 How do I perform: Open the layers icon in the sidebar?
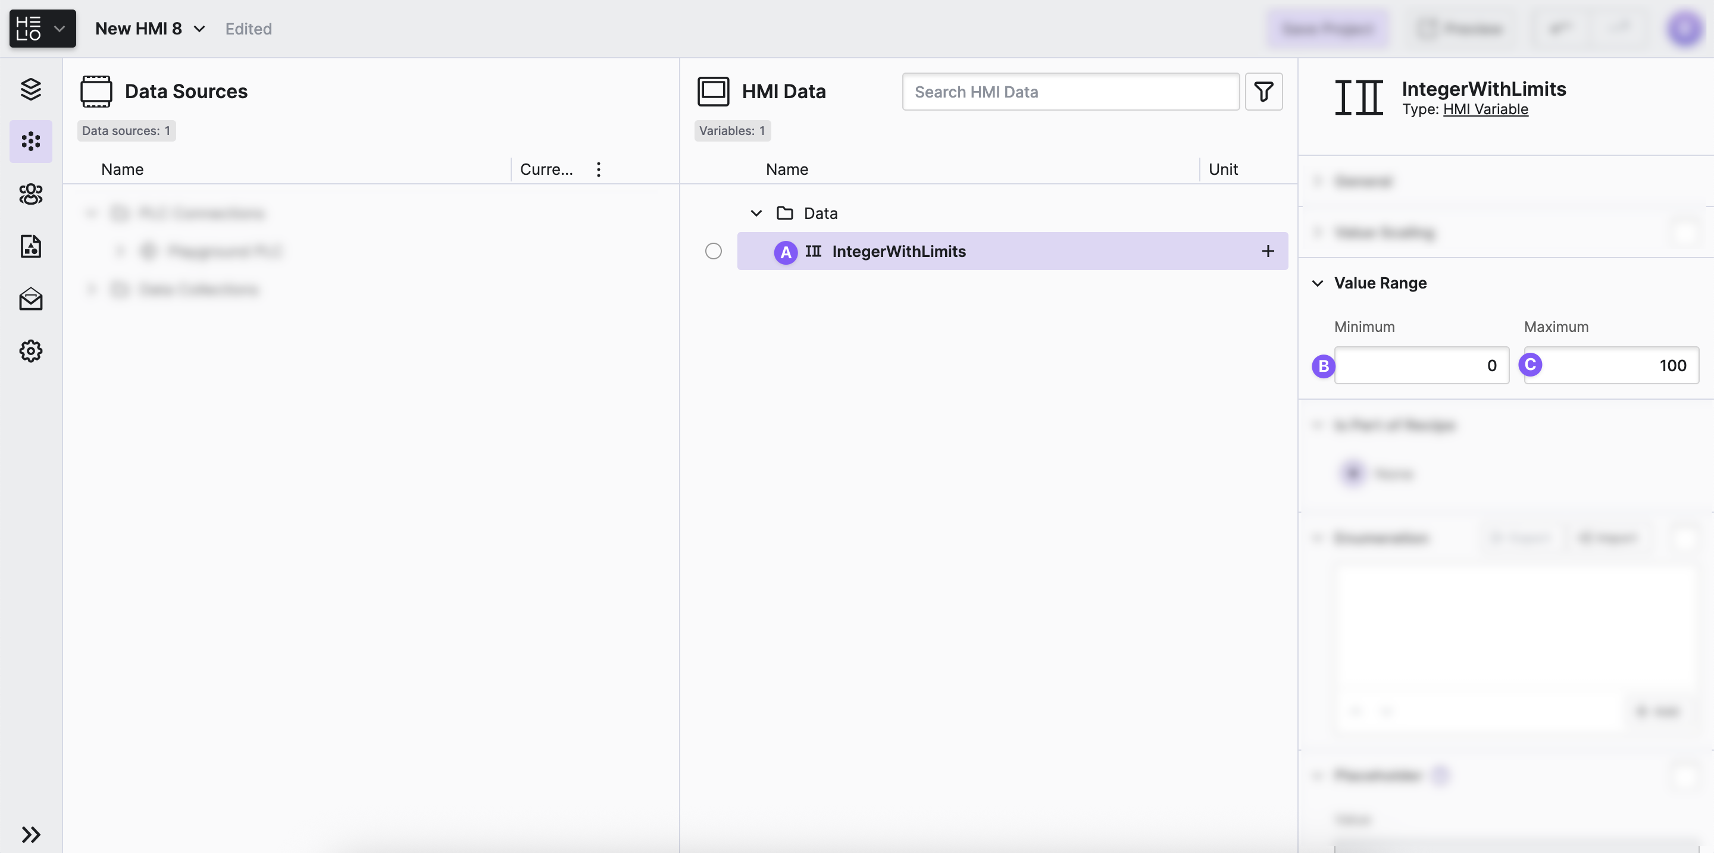(x=30, y=89)
